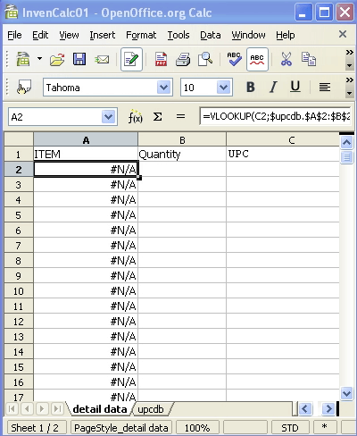This screenshot has height=436, width=357.
Task: Go to previous sheet tab navigation arrow
Action: 27,409
